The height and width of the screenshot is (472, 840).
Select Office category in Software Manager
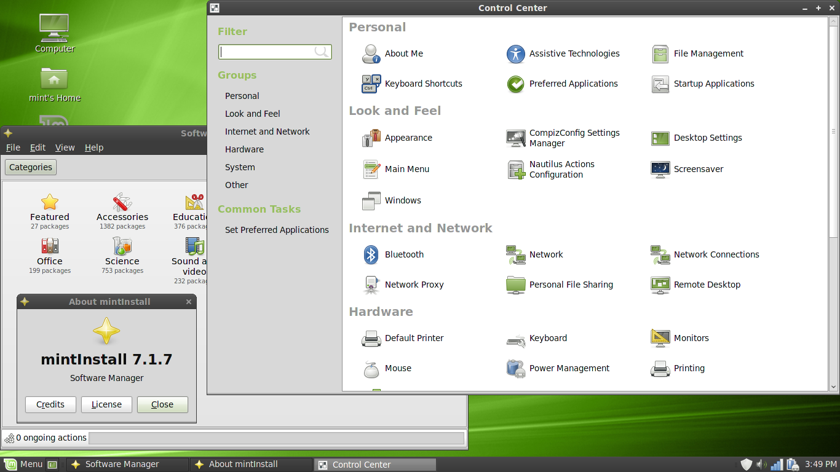(50, 255)
